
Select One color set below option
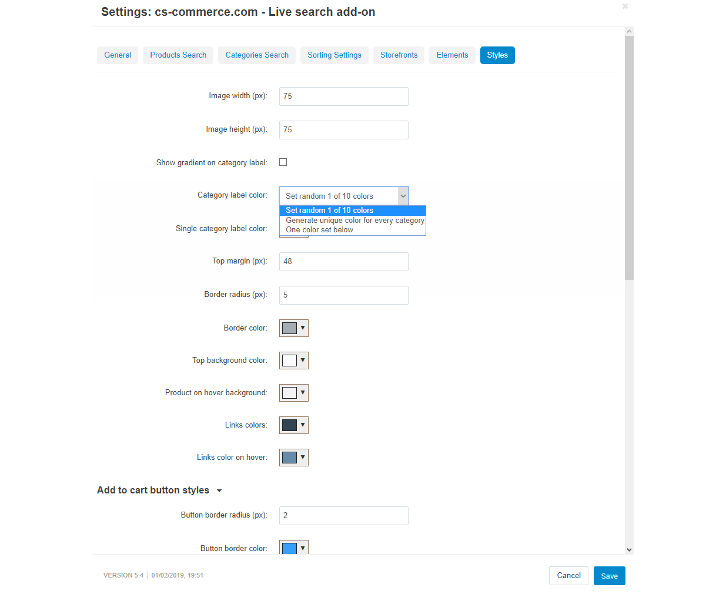(319, 230)
